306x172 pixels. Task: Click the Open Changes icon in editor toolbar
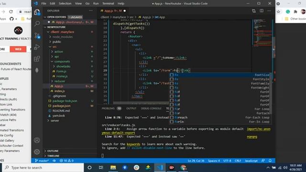[x=254, y=11]
